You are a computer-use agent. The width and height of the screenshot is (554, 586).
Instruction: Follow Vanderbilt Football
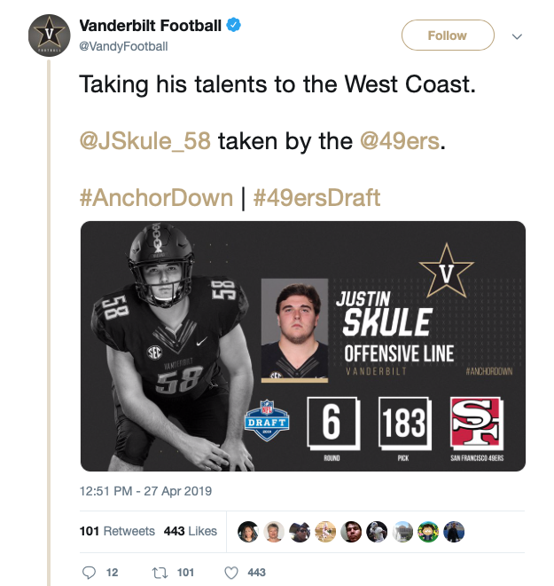447,36
